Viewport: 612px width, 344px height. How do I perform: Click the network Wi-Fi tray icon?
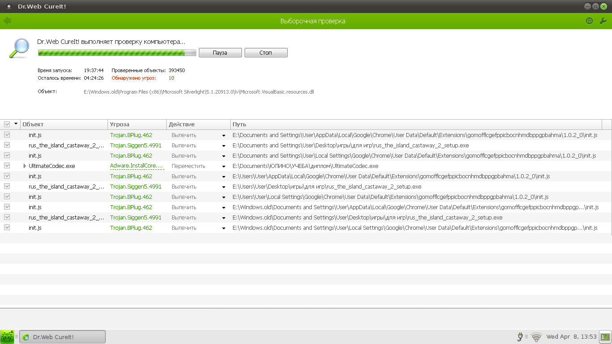(536, 337)
